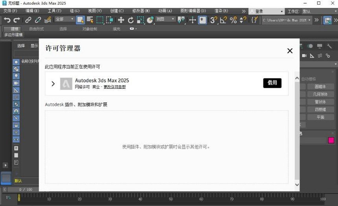Click the 借用 borrow license button
This screenshot has width=338, height=206.
272,83
